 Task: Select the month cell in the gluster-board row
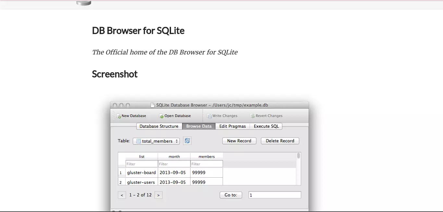coord(174,173)
